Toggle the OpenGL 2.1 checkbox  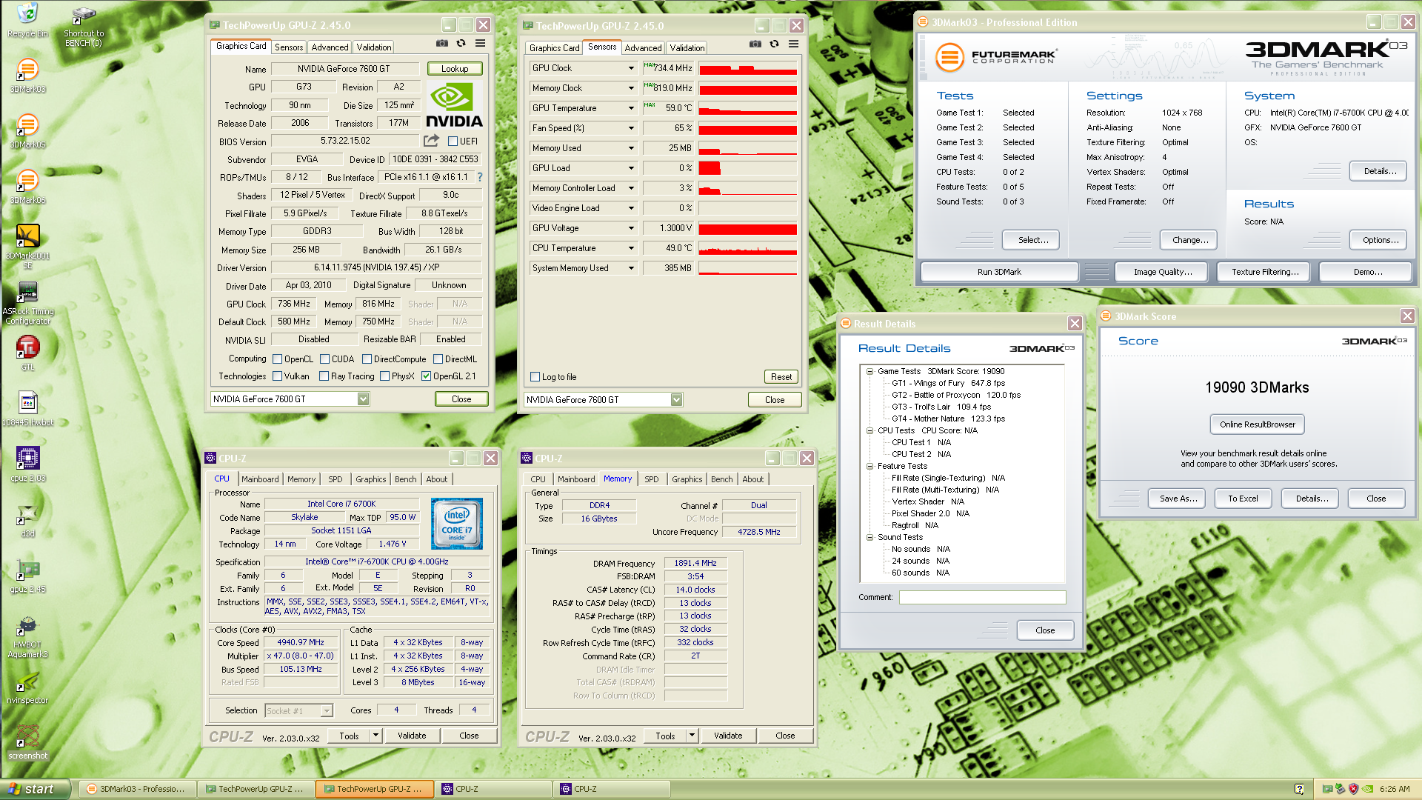coord(426,376)
